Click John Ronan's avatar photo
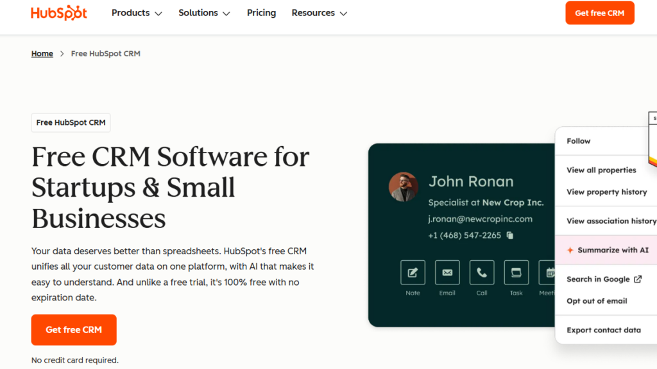This screenshot has height=369, width=657. click(x=403, y=186)
